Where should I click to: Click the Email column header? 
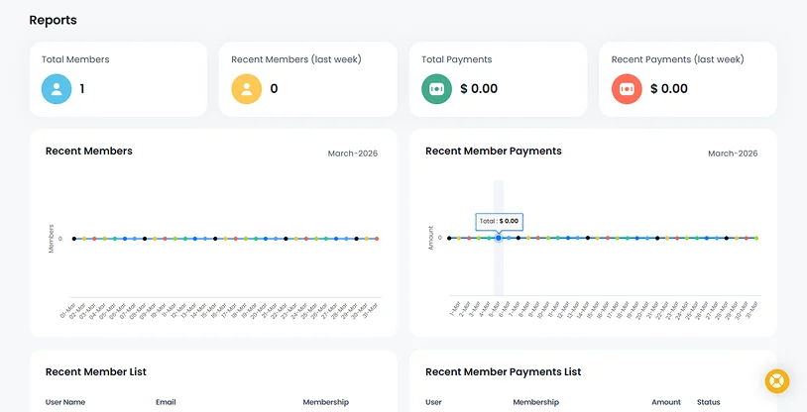tap(166, 402)
